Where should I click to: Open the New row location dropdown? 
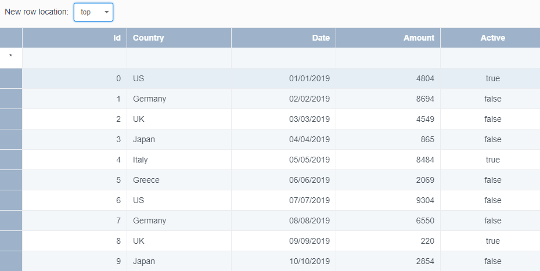coord(93,12)
